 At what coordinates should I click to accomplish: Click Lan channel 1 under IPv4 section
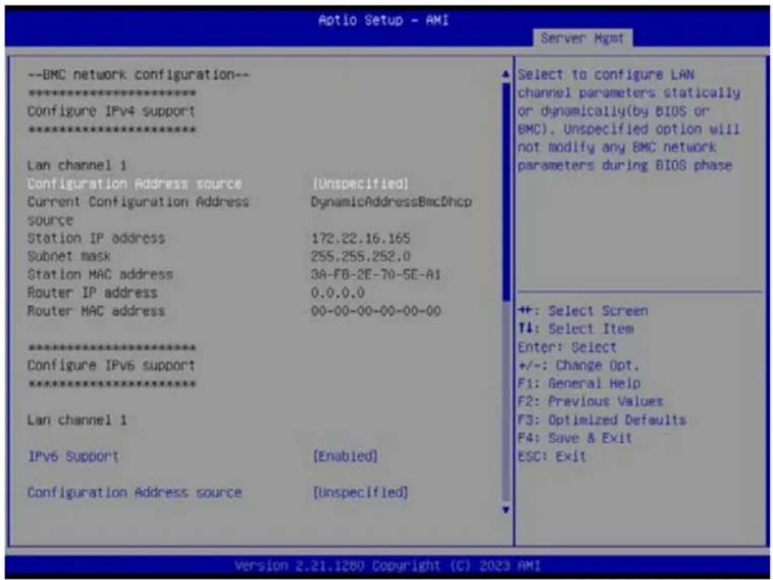point(77,165)
